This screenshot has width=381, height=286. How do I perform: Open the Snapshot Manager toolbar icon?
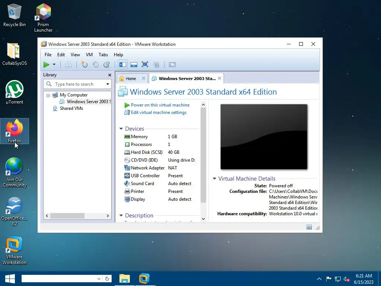[x=107, y=64]
